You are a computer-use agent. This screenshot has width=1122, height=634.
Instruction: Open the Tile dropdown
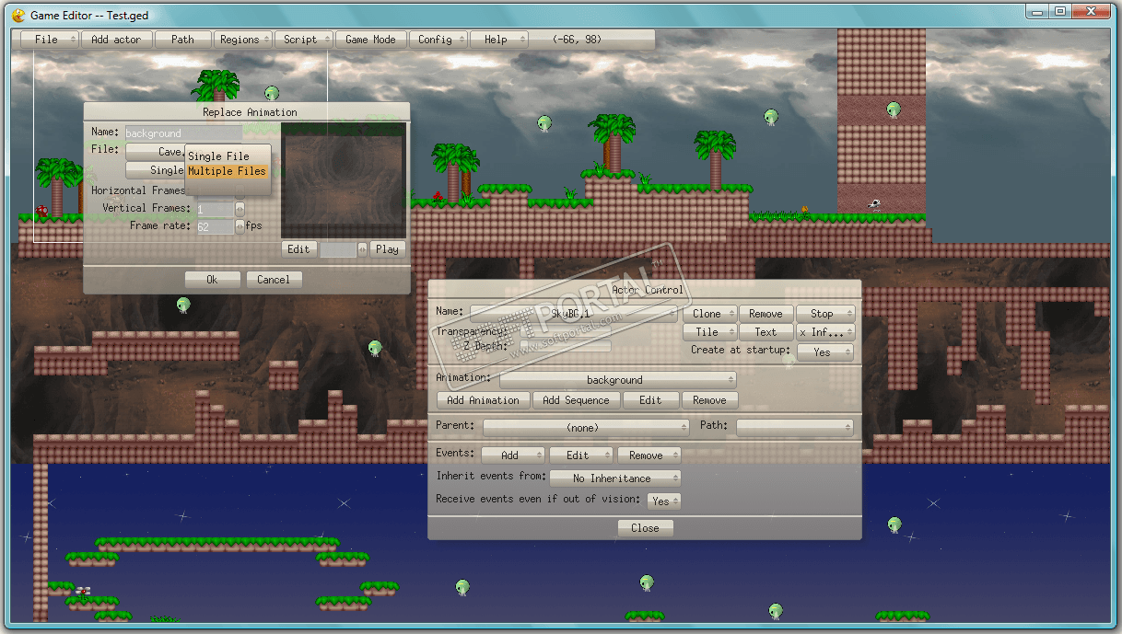tap(710, 332)
